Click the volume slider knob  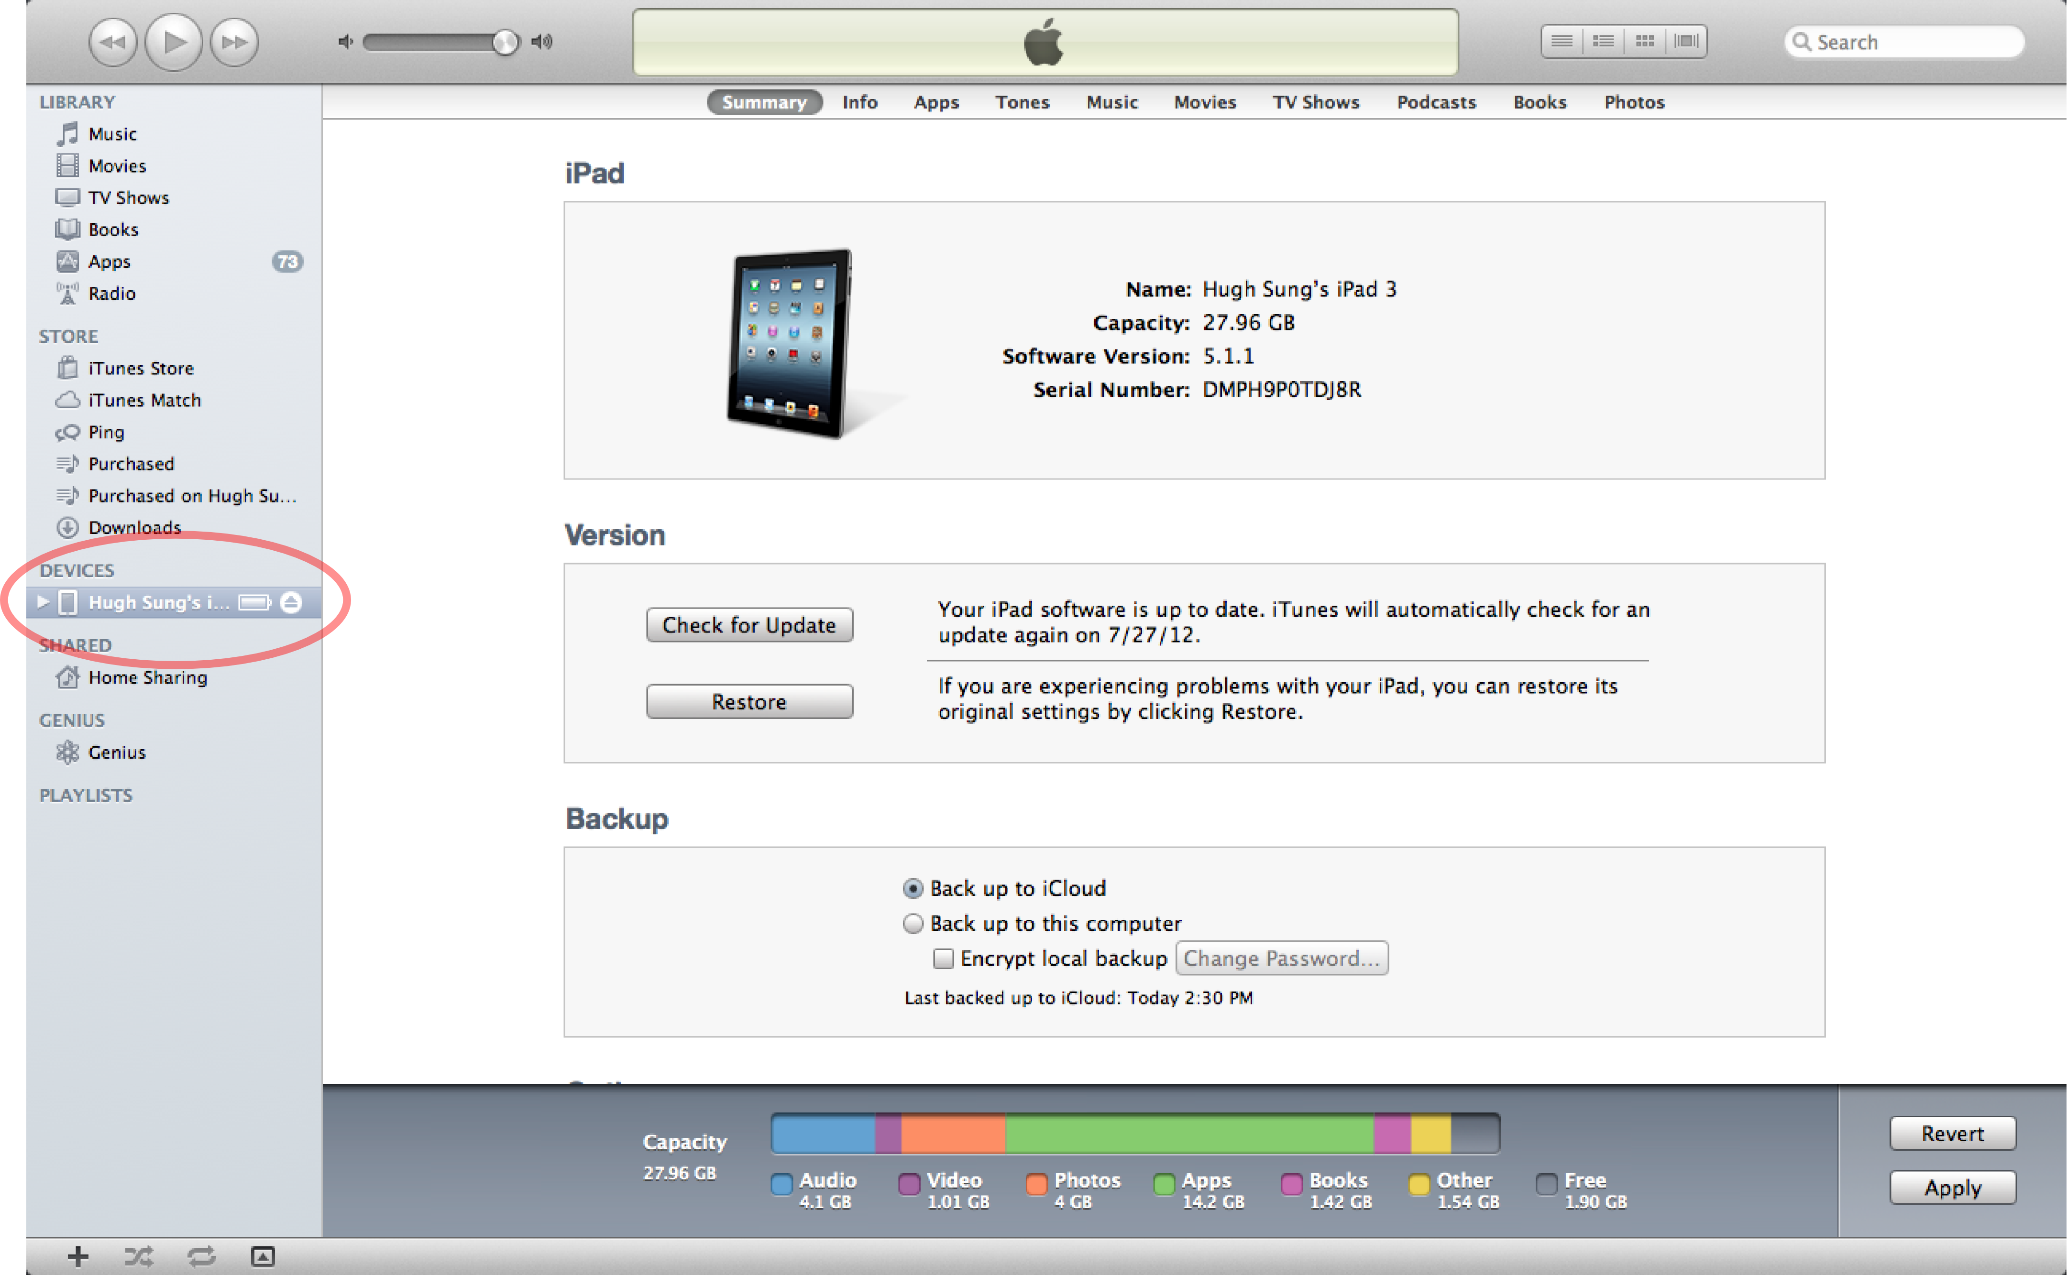coord(505,41)
